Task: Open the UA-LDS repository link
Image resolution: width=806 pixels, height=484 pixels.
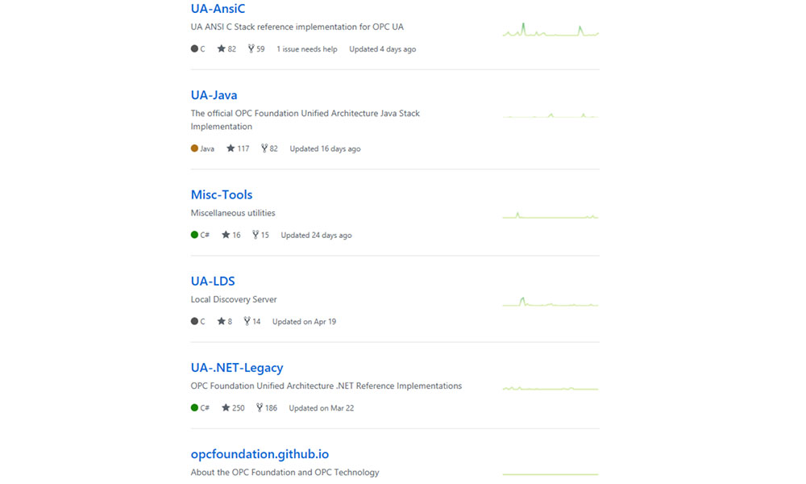Action: [213, 282]
